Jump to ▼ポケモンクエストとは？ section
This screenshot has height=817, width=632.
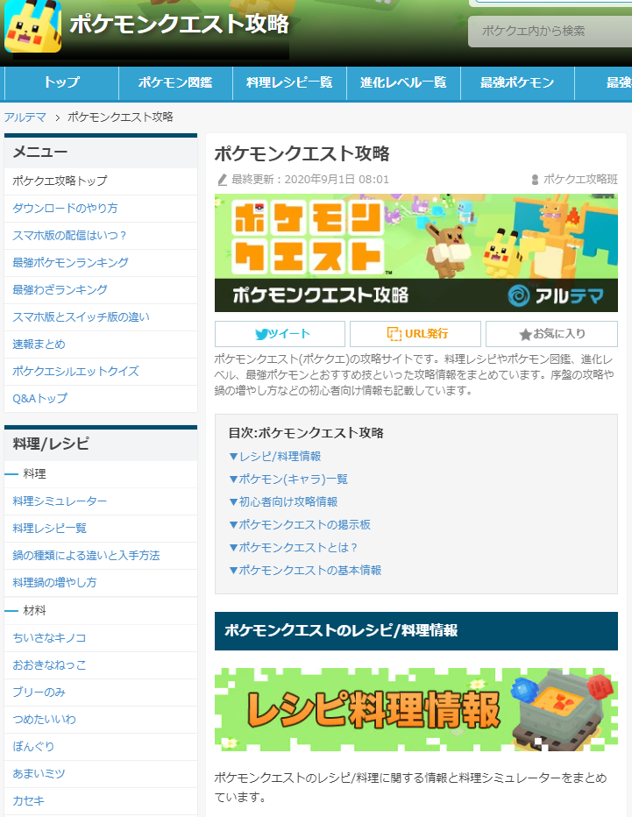[x=294, y=548]
